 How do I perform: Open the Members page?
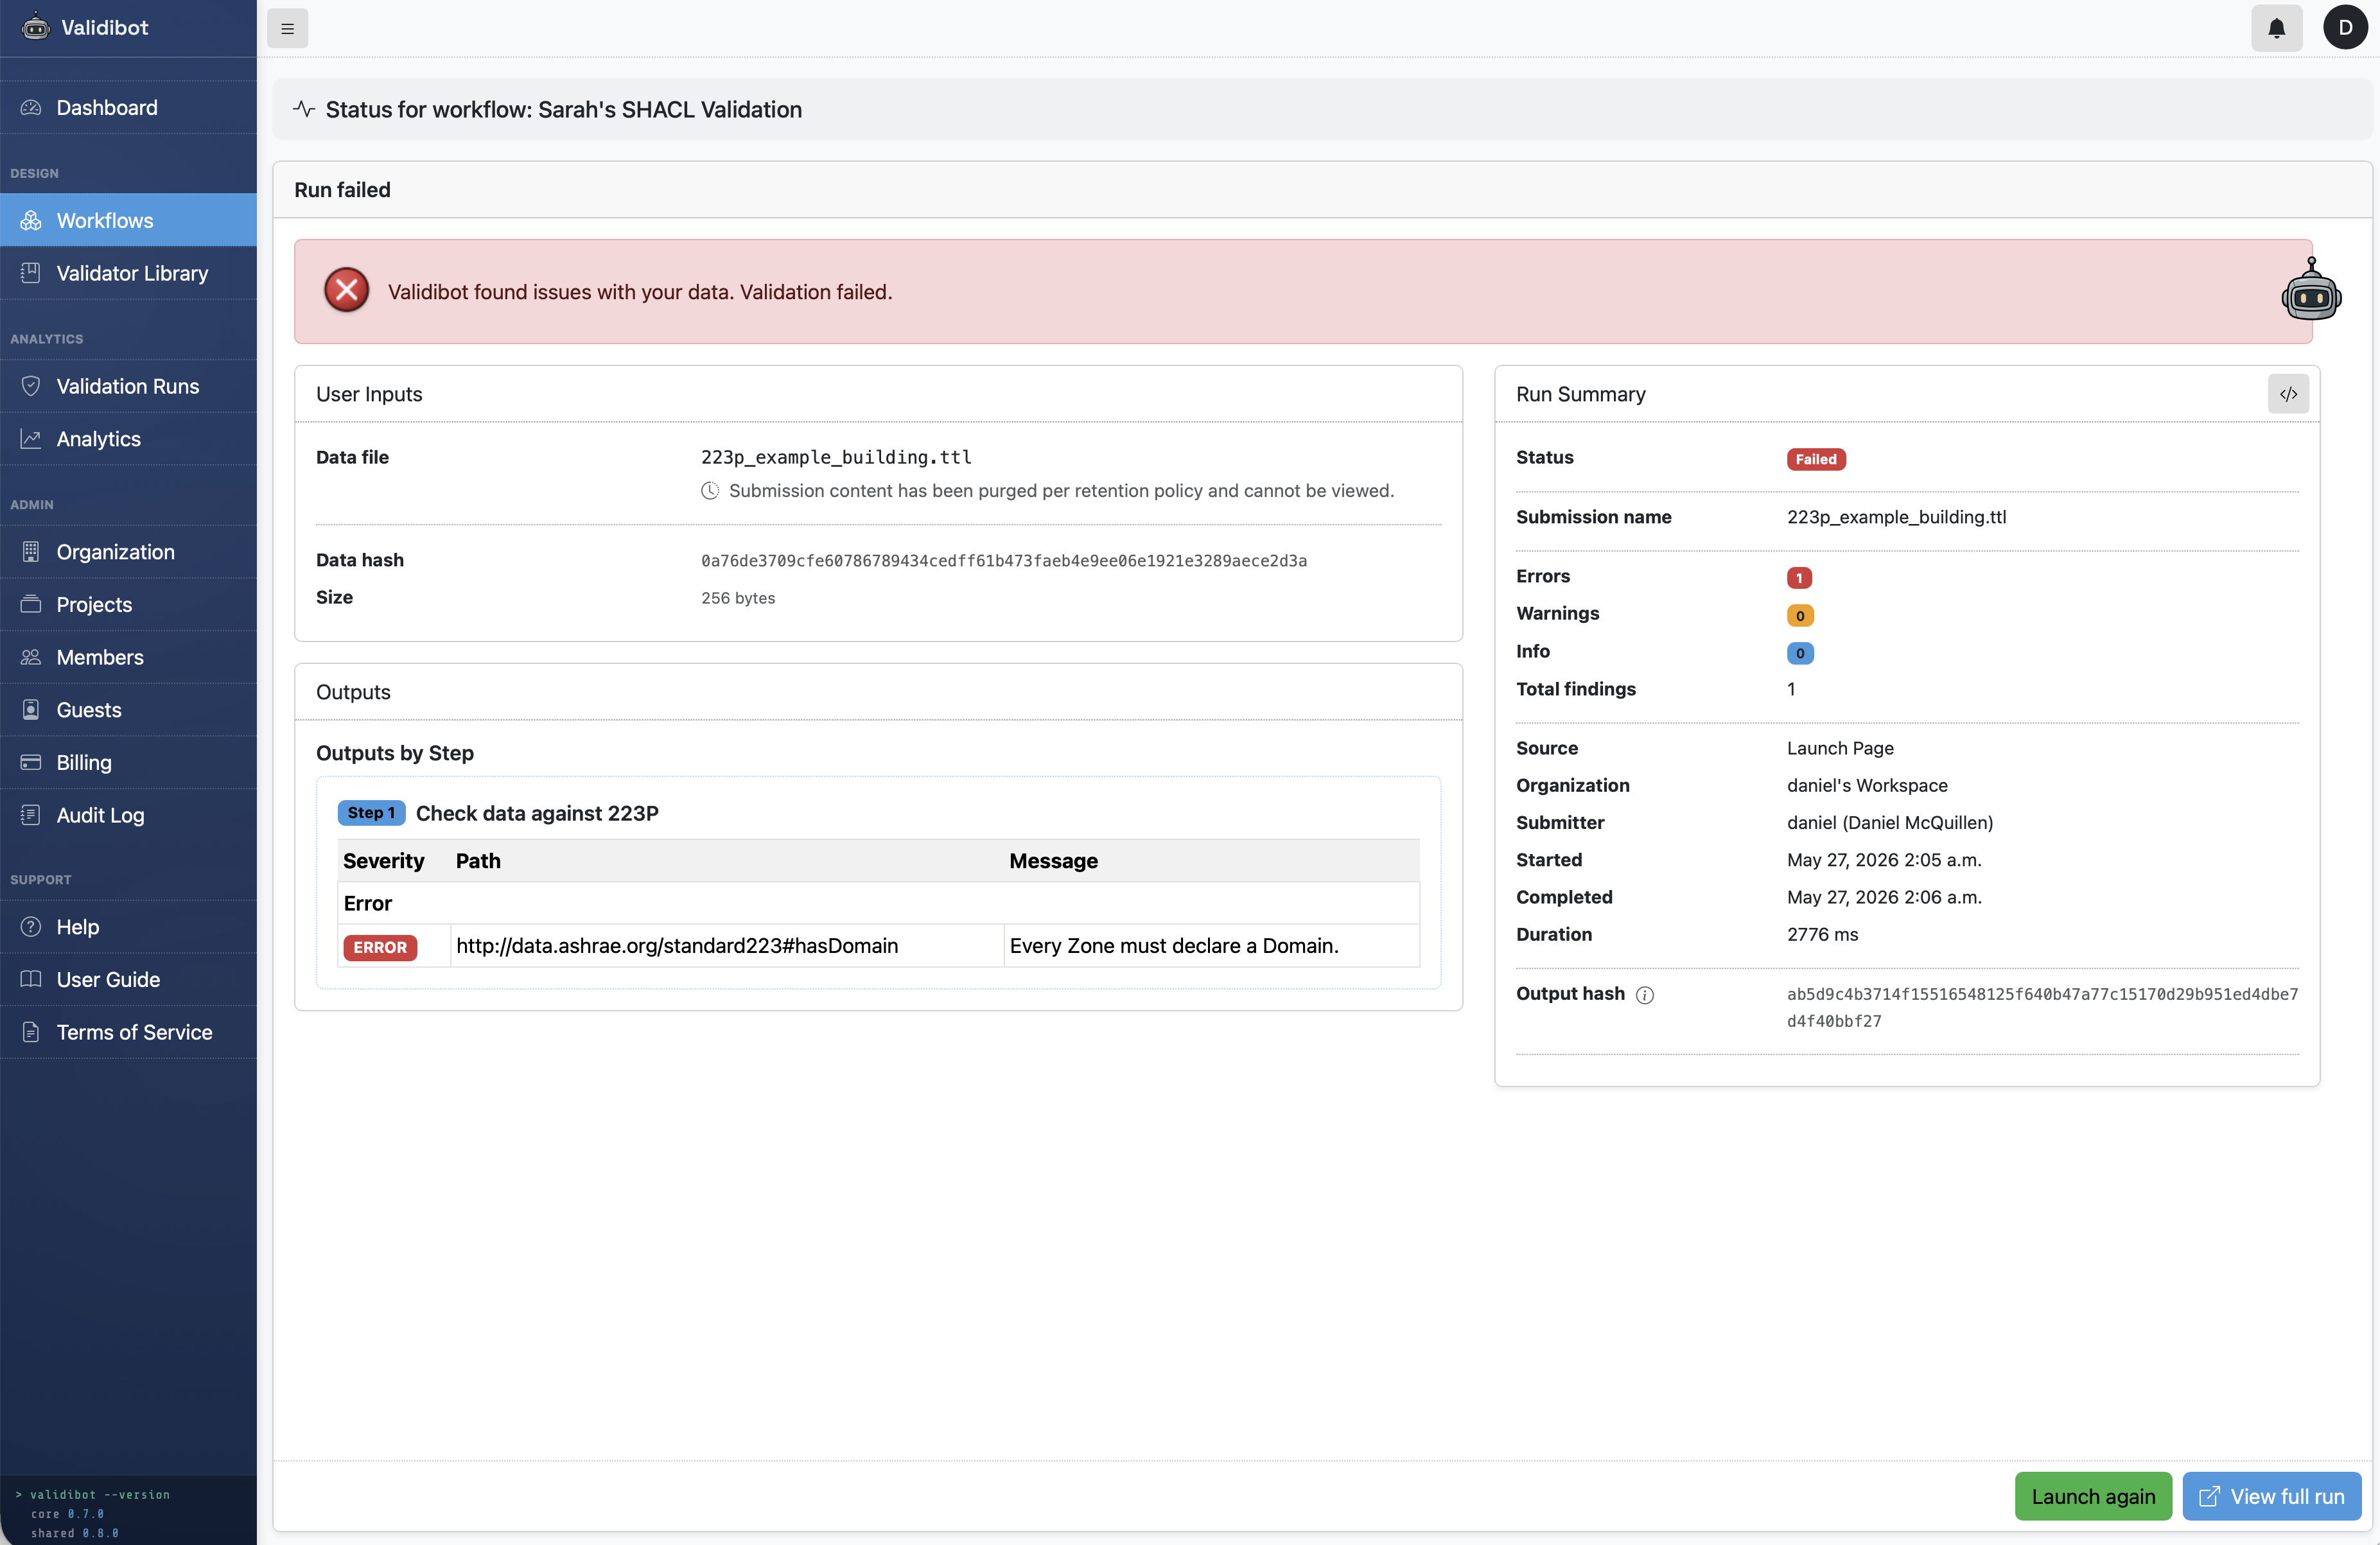(x=128, y=657)
